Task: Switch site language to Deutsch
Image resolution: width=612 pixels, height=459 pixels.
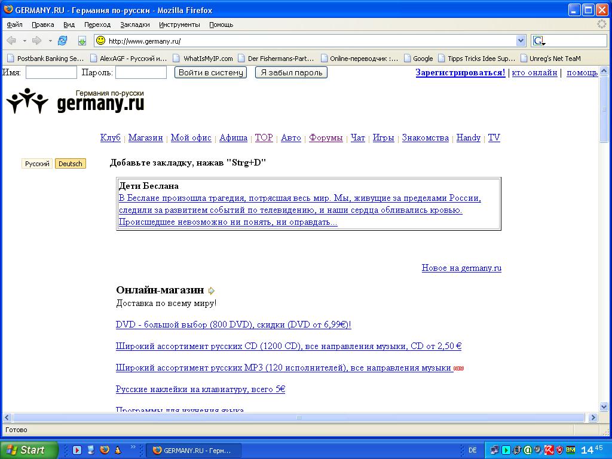Action: pyautogui.click(x=71, y=164)
